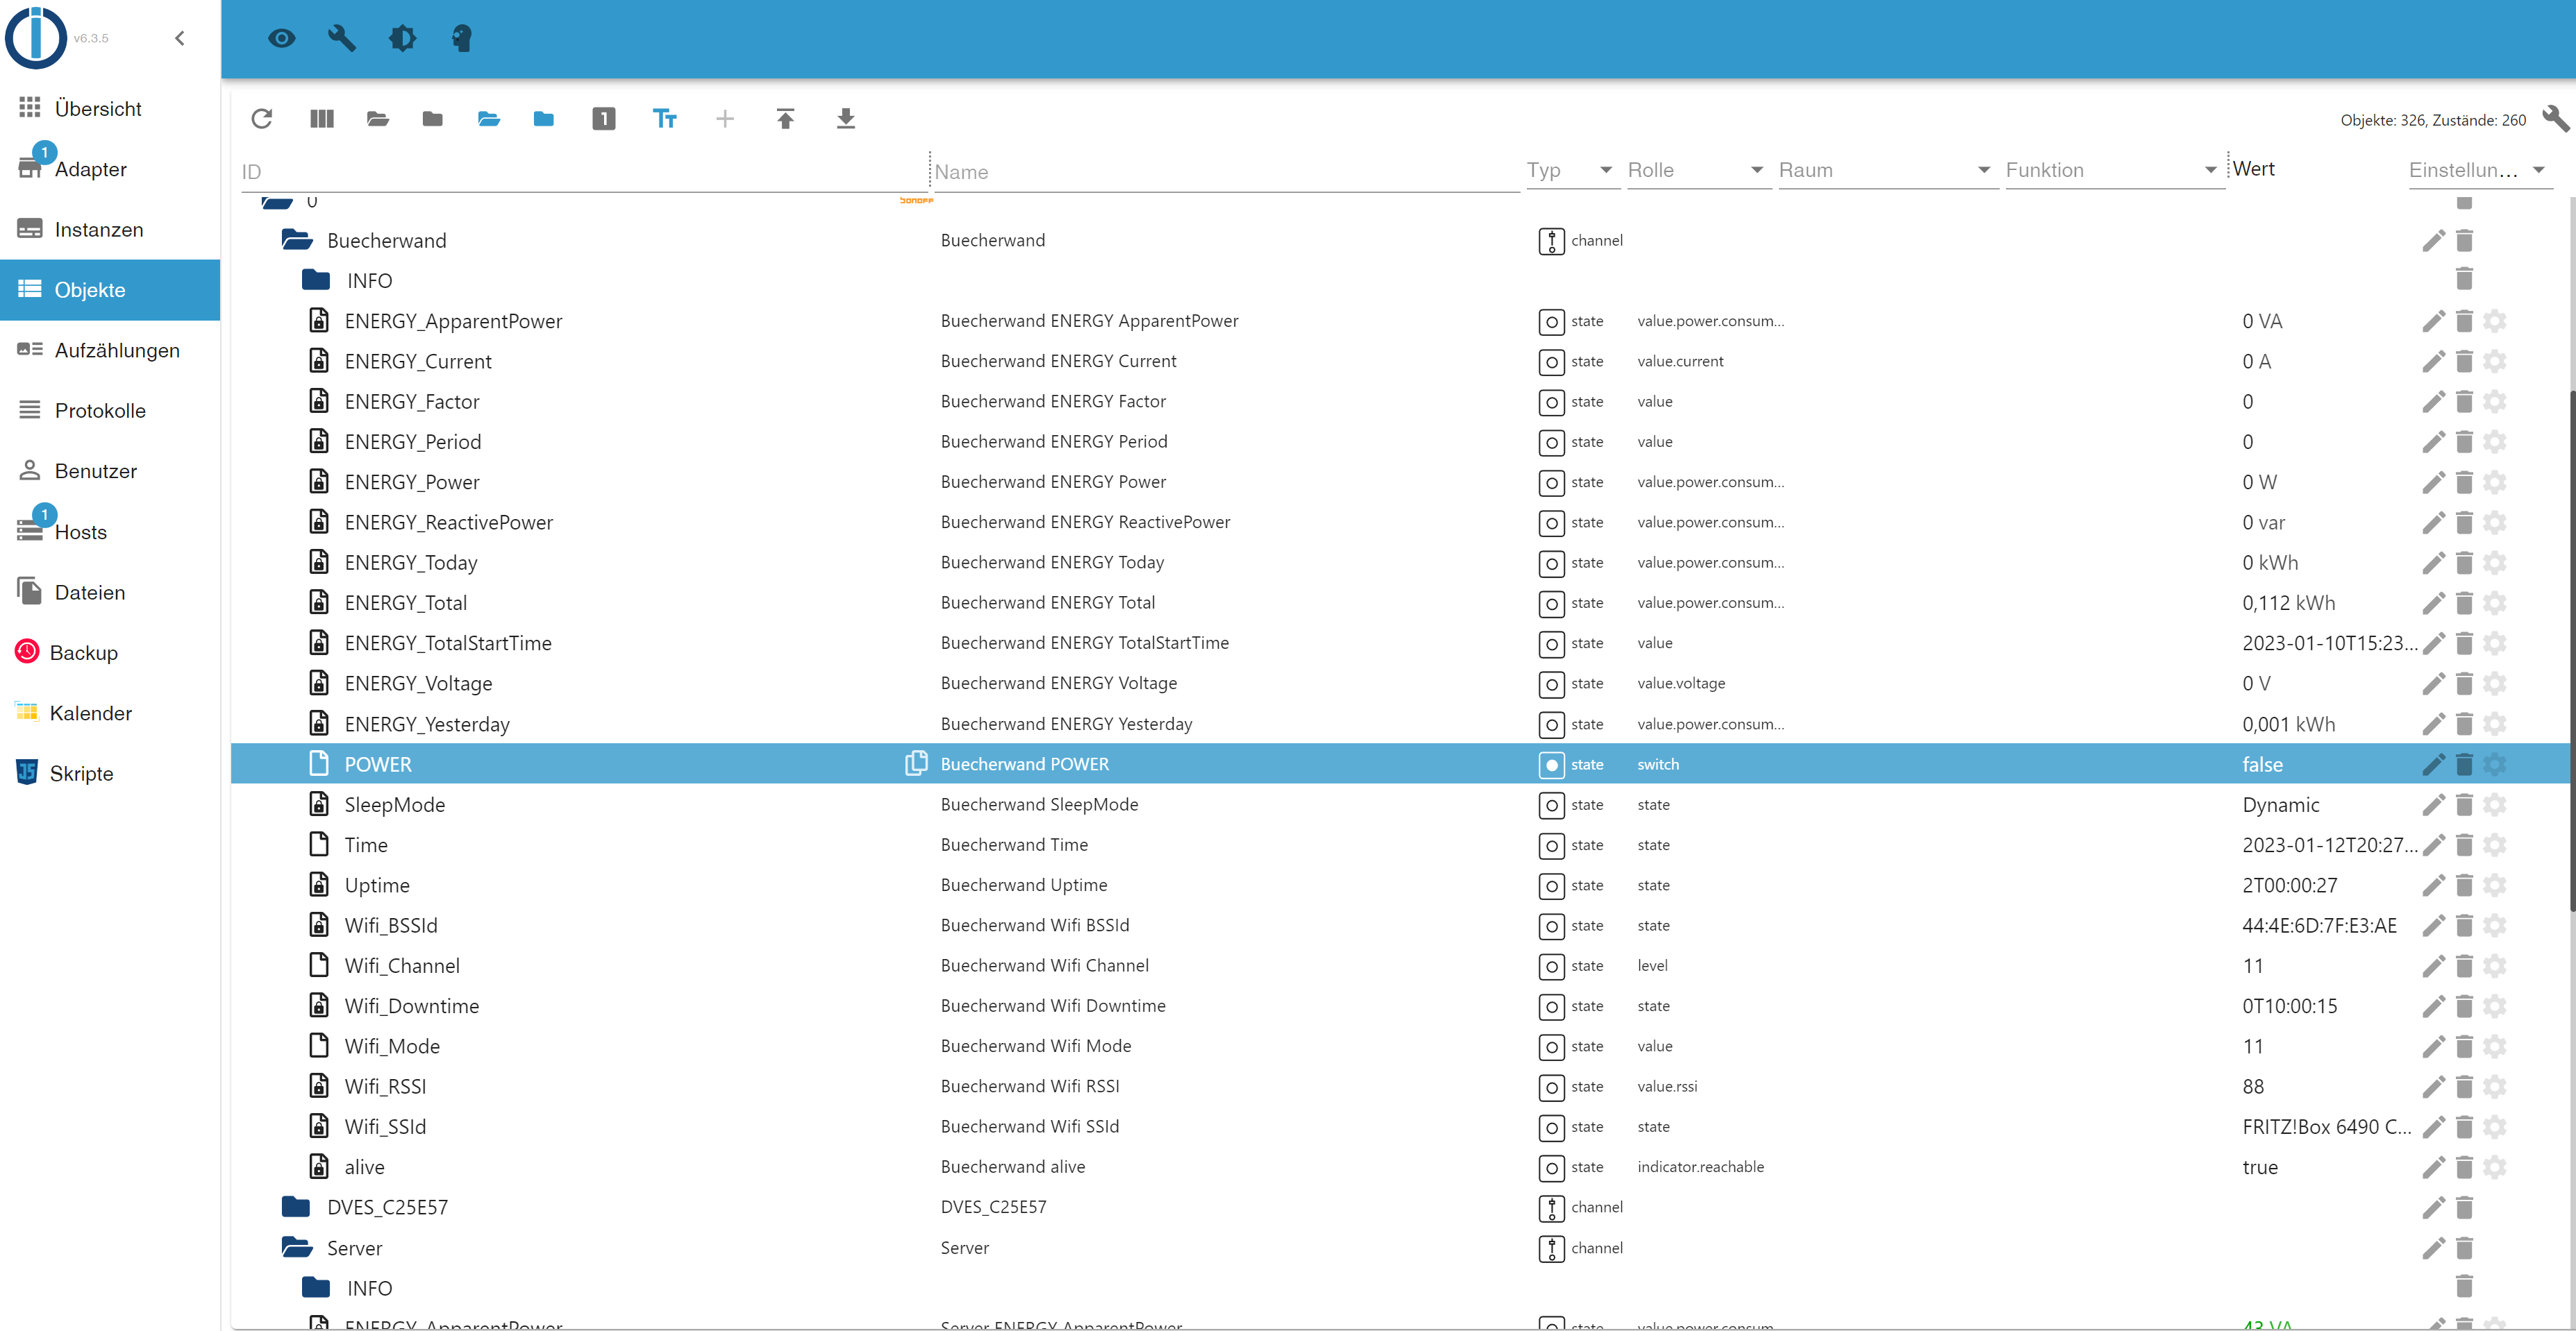Delete the Wifi_RSSI object via trash icon
This screenshot has width=2576, height=1331.
tap(2464, 1086)
